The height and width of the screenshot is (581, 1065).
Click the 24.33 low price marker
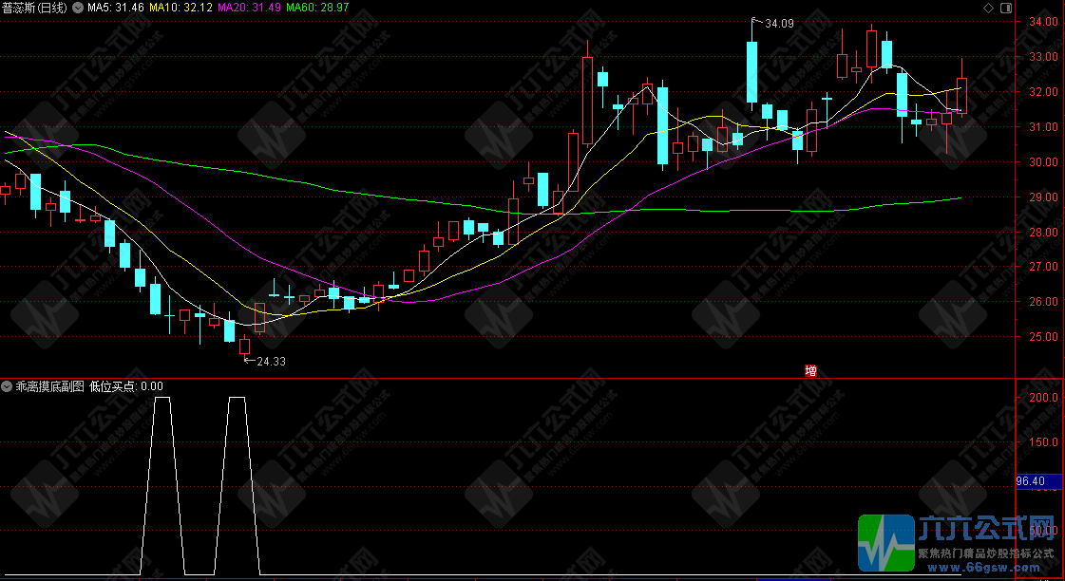[270, 361]
